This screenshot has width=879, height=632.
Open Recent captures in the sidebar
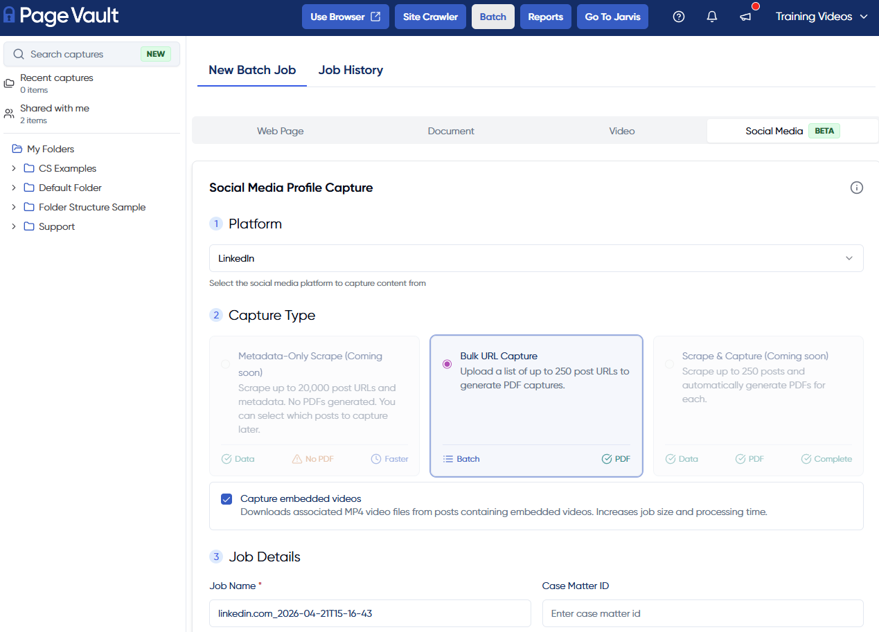91,83
